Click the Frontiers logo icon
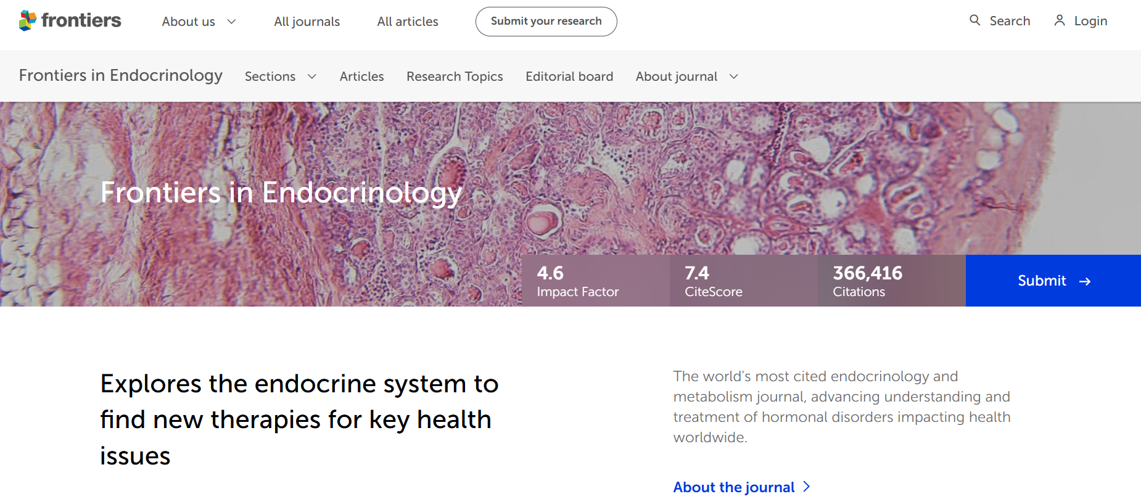The height and width of the screenshot is (499, 1141). [x=28, y=21]
